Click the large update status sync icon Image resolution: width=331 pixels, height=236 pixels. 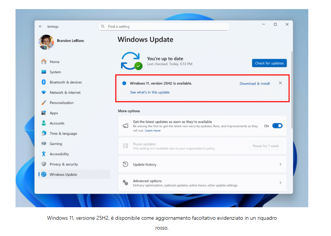pos(131,61)
